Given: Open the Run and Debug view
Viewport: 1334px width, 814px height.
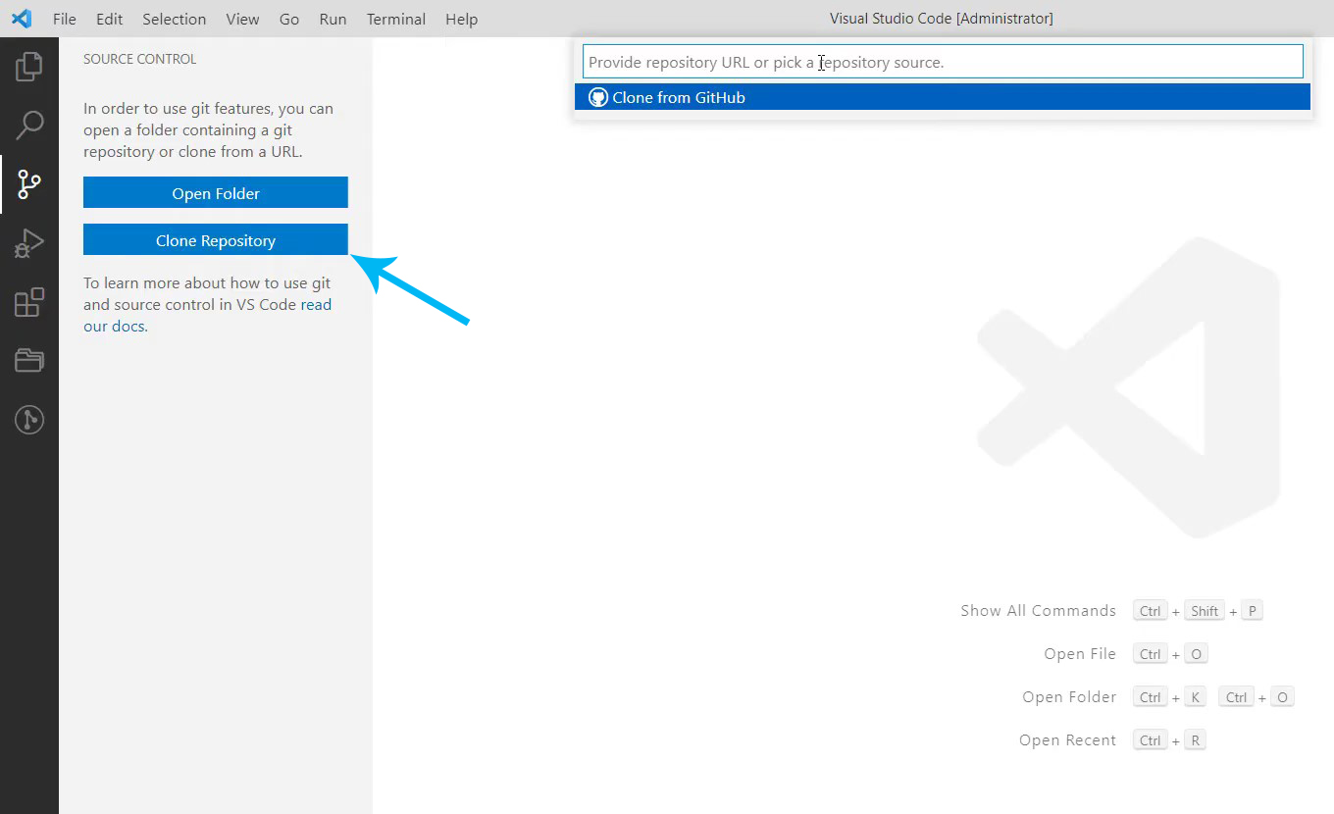Looking at the screenshot, I should click(29, 243).
